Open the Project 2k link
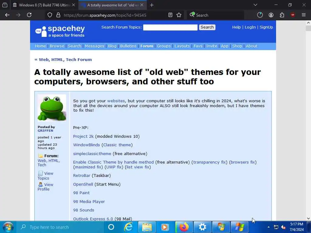Viewport: 311px width, 233px height. 83,136
